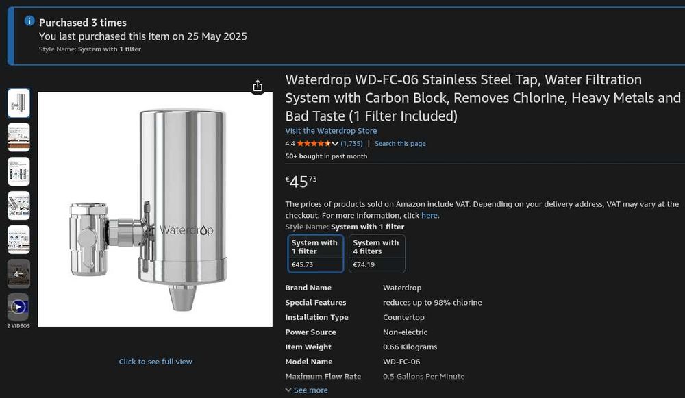
Task: Open the star rating dropdown chevron
Action: point(335,144)
